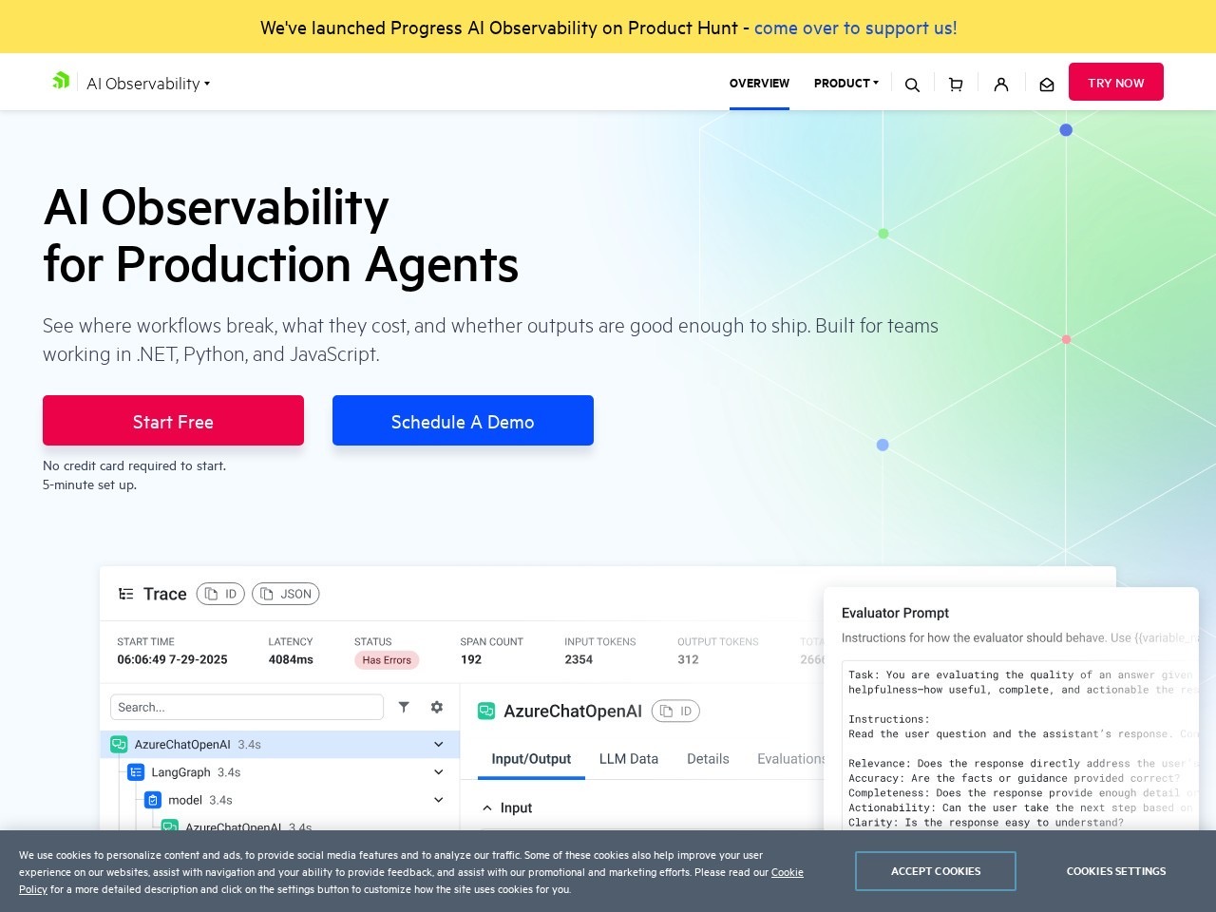
Task: Switch to the Evaluations tab
Action: coord(790,759)
